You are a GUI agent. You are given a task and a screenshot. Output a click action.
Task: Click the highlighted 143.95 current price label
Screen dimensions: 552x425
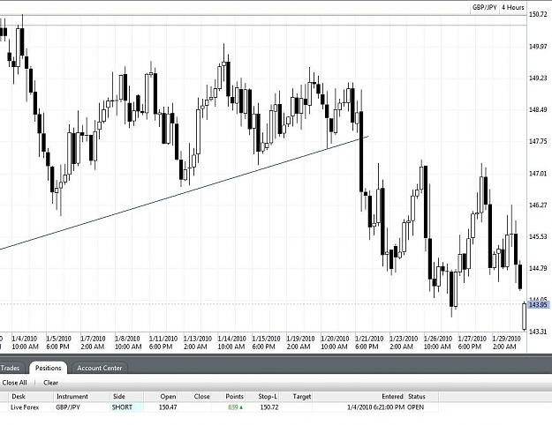point(538,305)
